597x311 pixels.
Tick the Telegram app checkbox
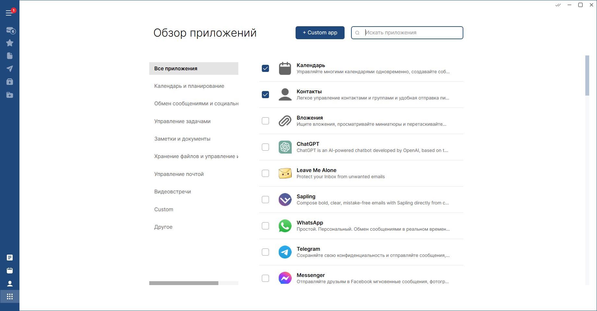tap(265, 252)
